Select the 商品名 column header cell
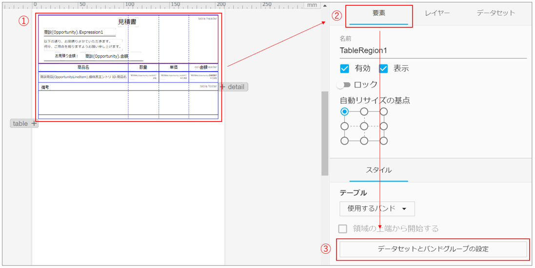This screenshot has height=268, width=535. tap(83, 67)
